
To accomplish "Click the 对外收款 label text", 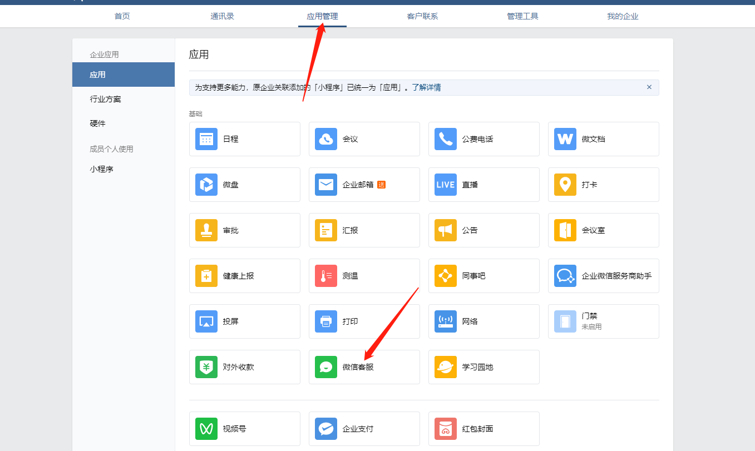I will [x=239, y=367].
